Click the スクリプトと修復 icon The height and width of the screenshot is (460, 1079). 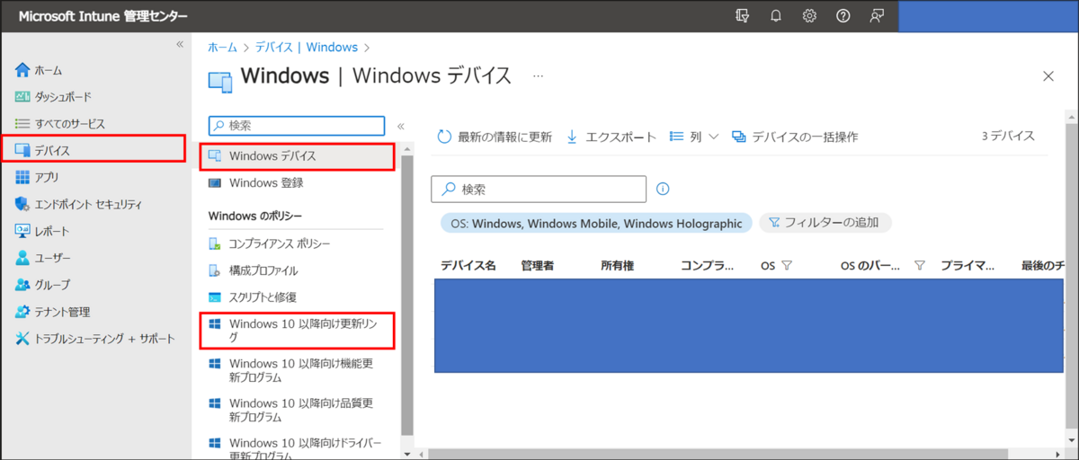[214, 297]
